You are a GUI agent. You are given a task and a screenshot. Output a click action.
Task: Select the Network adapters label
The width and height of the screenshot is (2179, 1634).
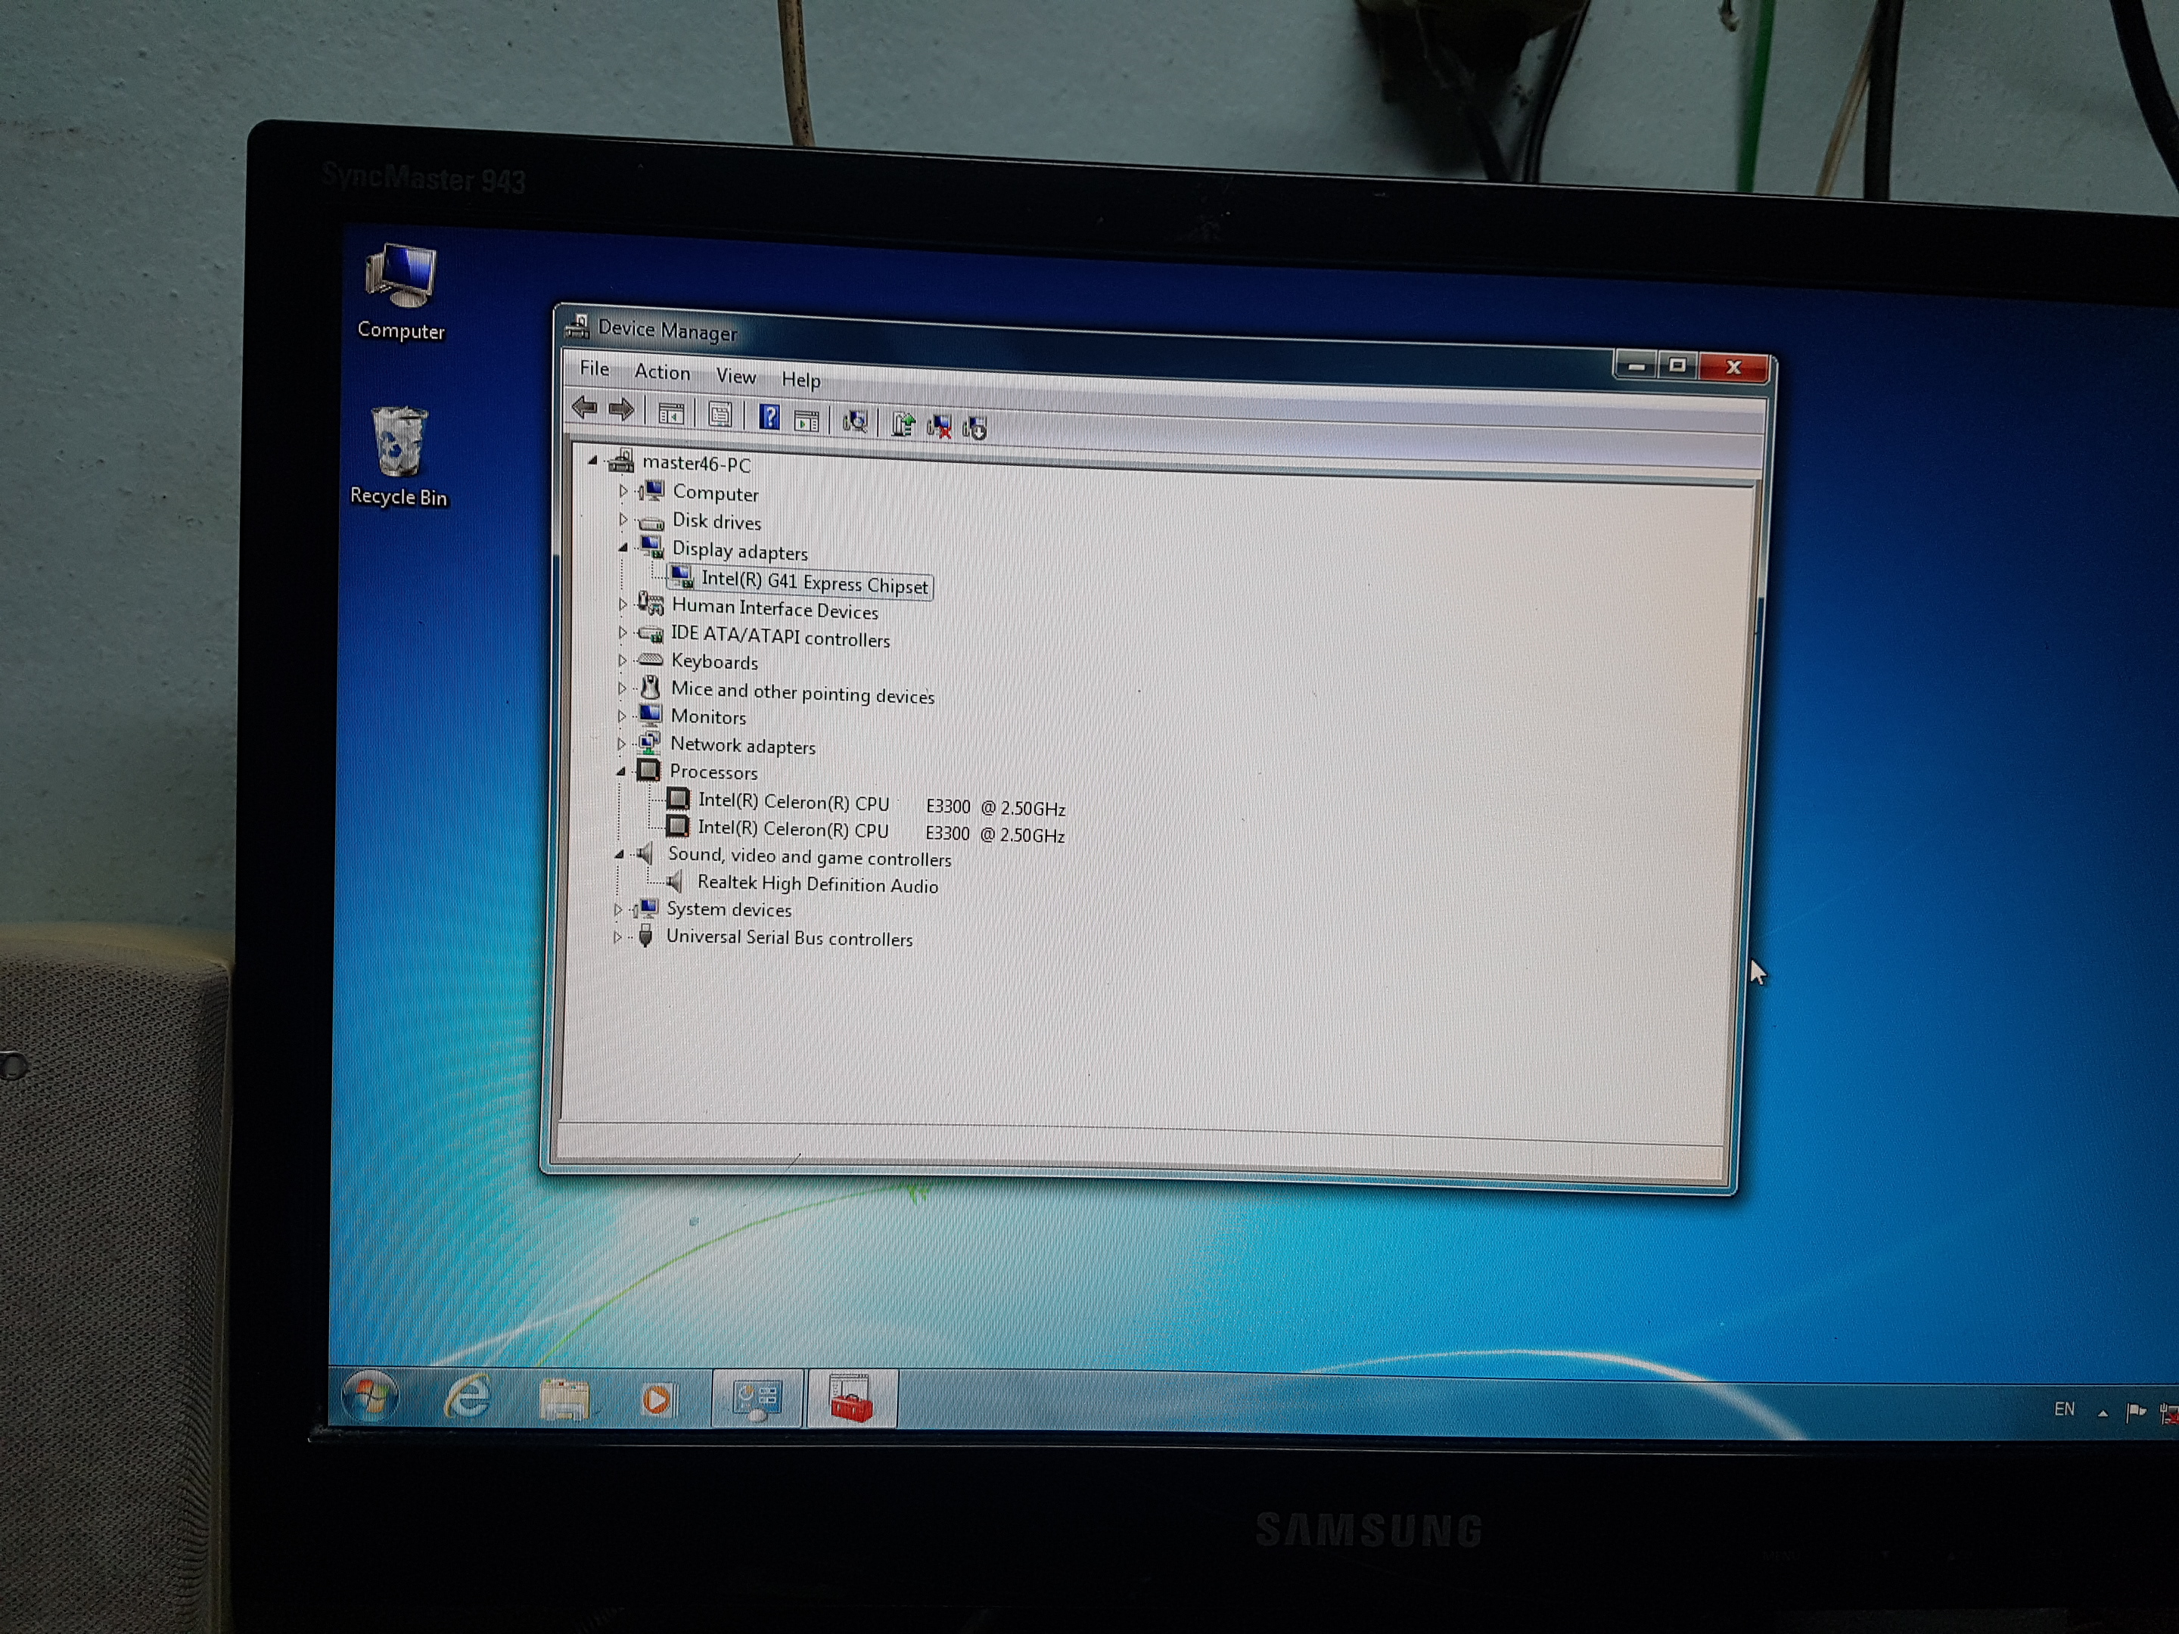(x=743, y=746)
